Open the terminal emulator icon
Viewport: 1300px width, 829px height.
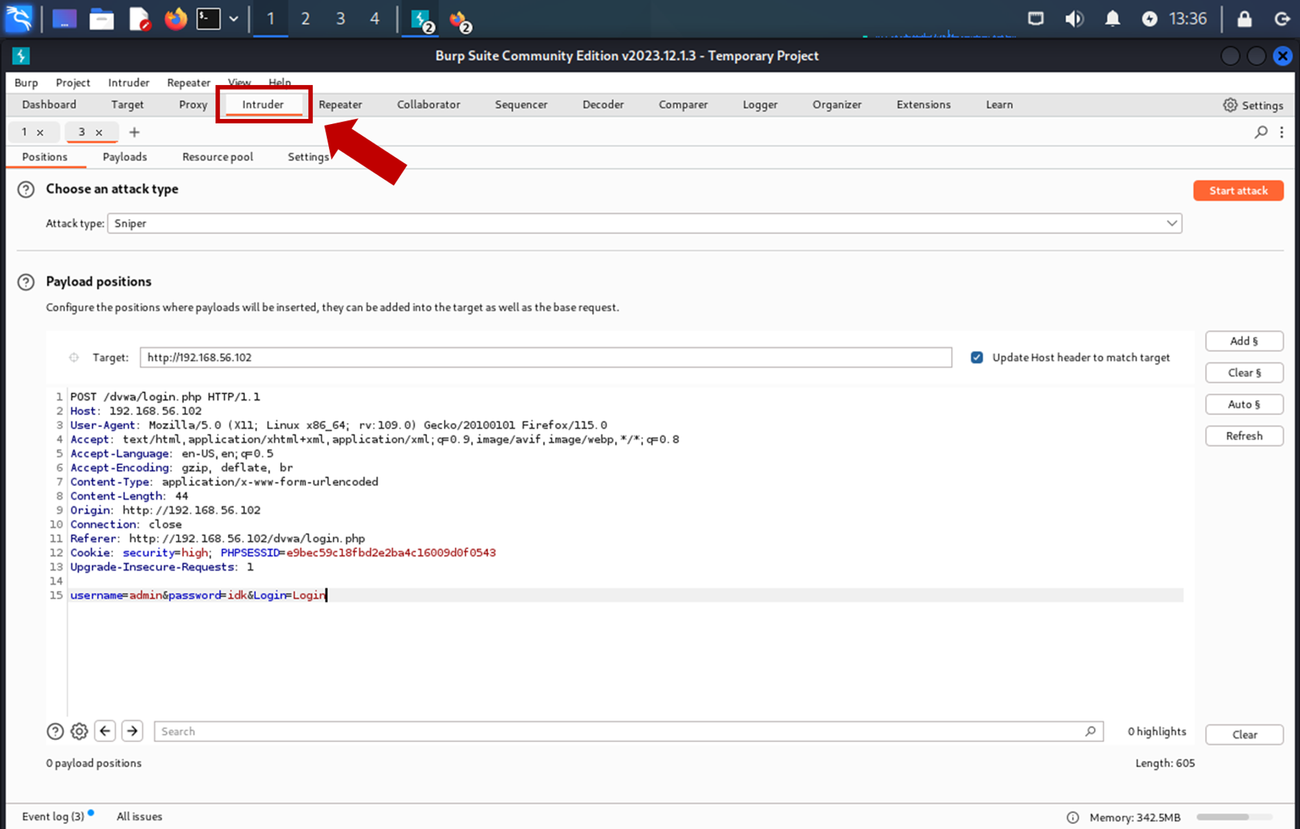(209, 19)
